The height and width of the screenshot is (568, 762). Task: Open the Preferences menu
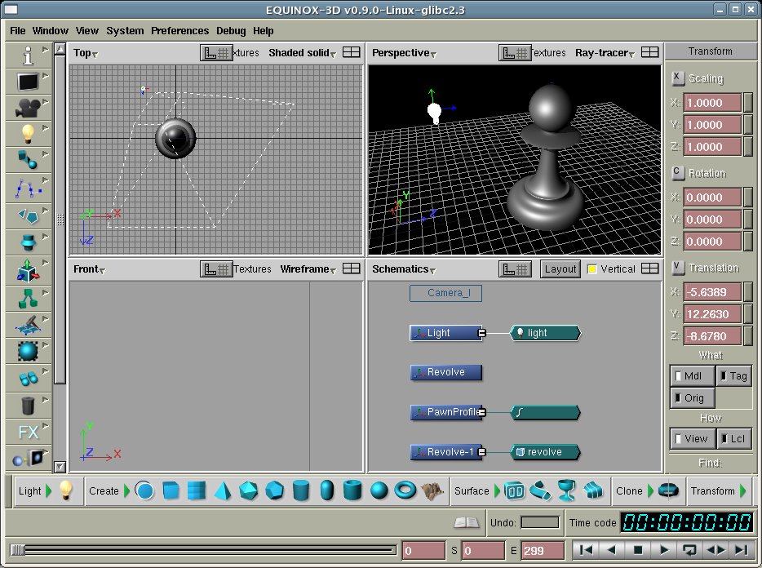point(179,31)
